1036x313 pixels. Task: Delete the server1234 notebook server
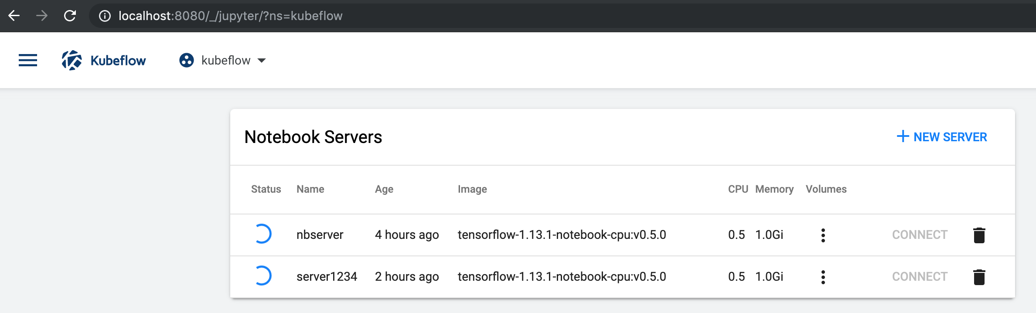click(979, 276)
